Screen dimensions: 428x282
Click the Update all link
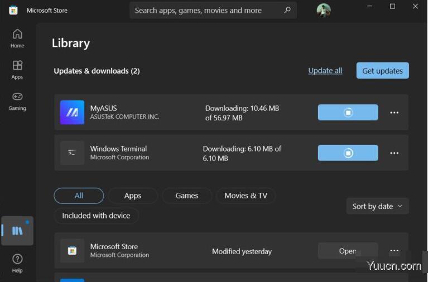pyautogui.click(x=325, y=71)
